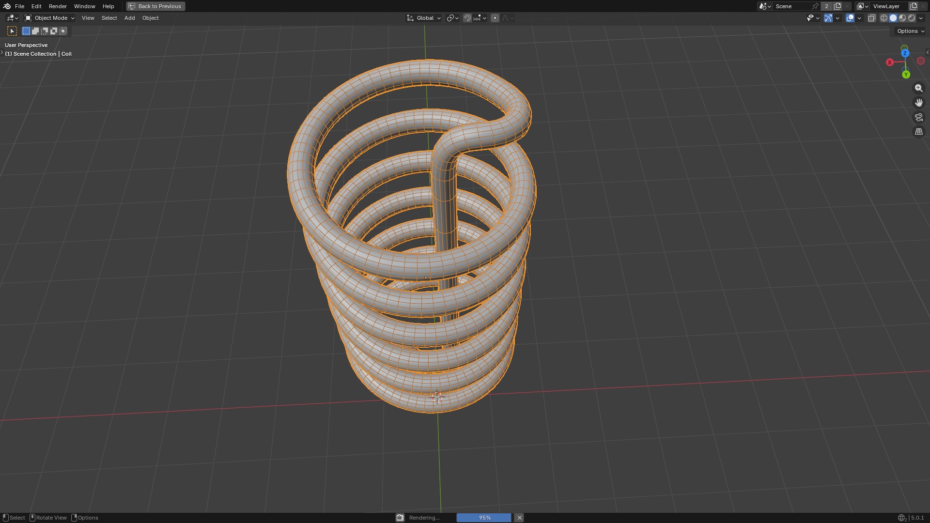Open the viewport Select menu
The height and width of the screenshot is (523, 930).
[109, 18]
